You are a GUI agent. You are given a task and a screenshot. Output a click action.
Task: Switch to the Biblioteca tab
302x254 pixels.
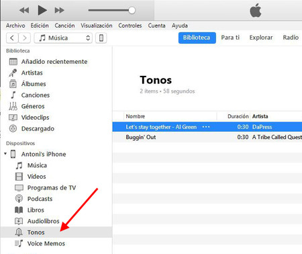tap(197, 38)
